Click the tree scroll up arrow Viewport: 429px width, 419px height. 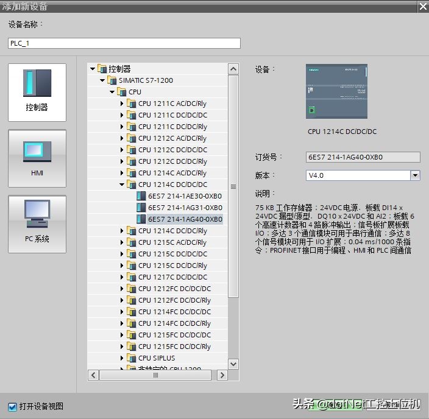(233, 69)
